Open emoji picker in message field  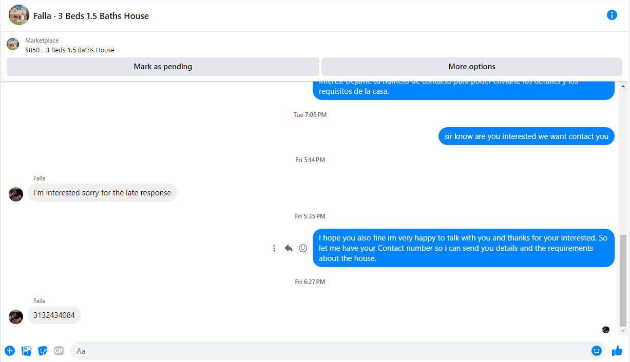tap(596, 351)
